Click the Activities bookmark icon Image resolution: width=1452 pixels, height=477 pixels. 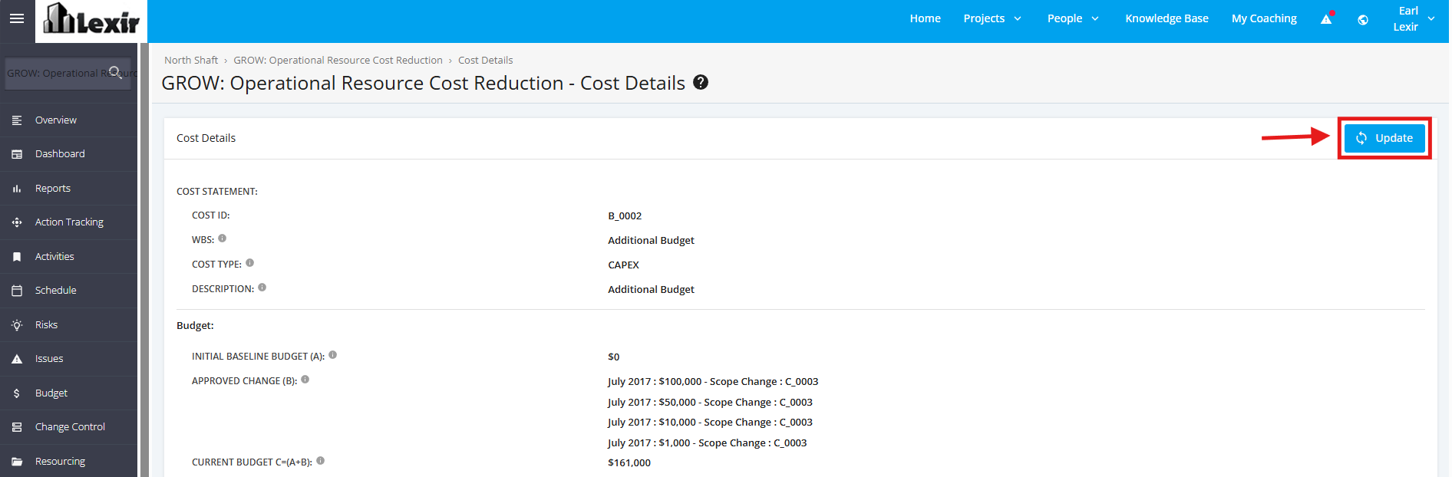click(x=17, y=257)
